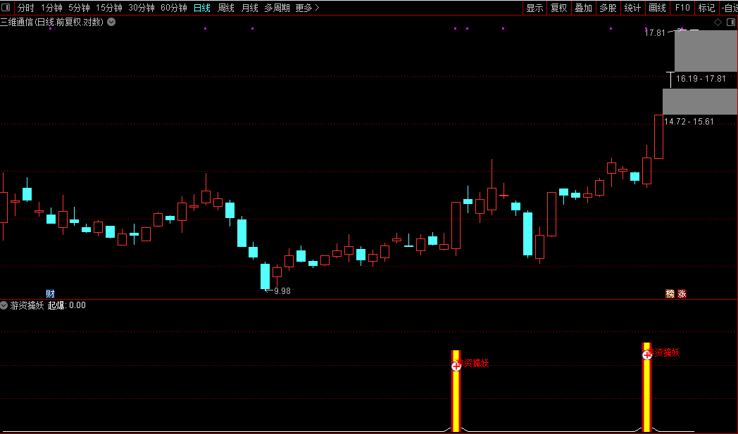
Task: Toggle the right side panel icon
Action: click(731, 22)
